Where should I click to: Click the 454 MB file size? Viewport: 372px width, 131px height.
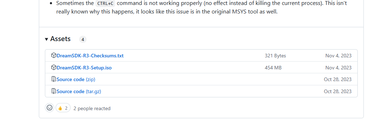point(273,68)
